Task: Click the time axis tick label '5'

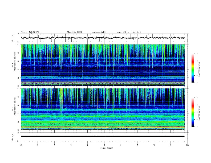Action: 104,145
